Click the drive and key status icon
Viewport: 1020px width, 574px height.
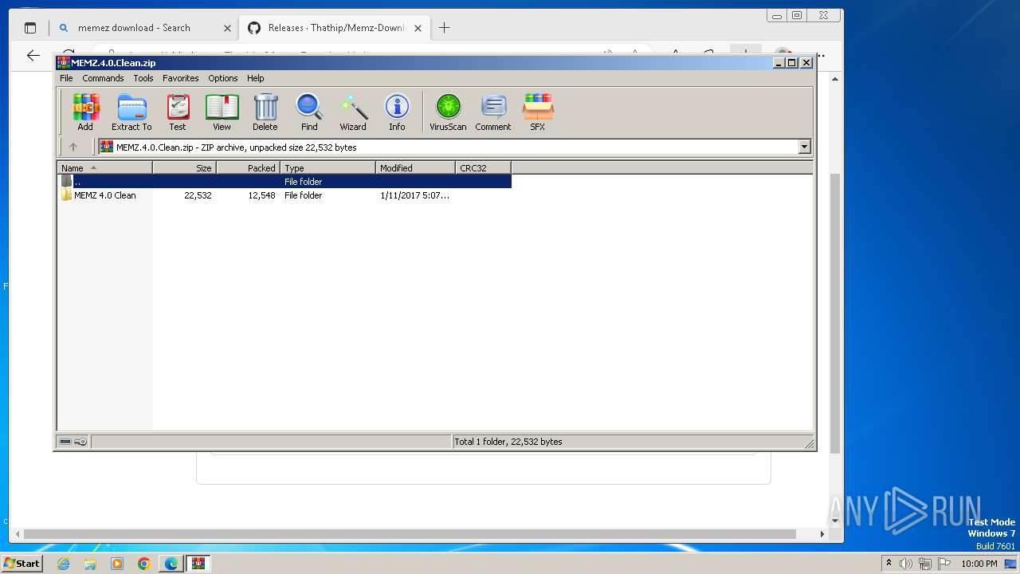73,442
